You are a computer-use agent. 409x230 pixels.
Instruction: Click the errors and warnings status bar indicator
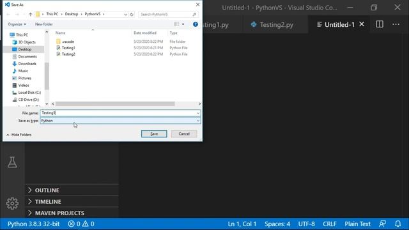[x=81, y=224]
